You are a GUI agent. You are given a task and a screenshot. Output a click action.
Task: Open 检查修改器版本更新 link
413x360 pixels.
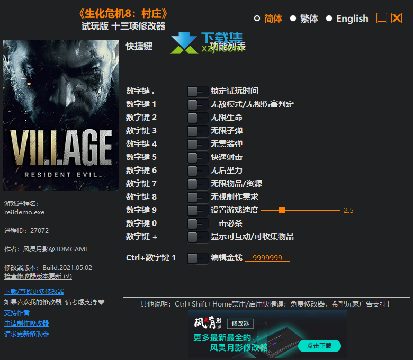[x=38, y=276]
